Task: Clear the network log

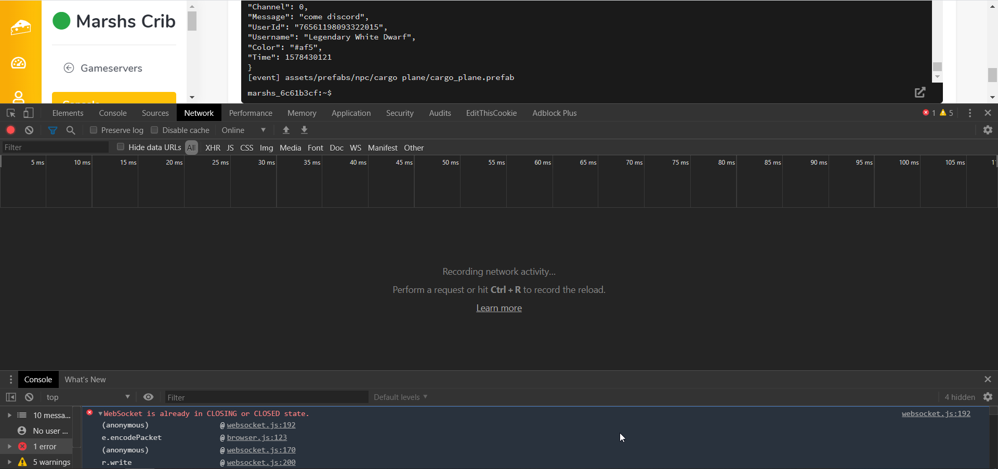Action: click(29, 130)
